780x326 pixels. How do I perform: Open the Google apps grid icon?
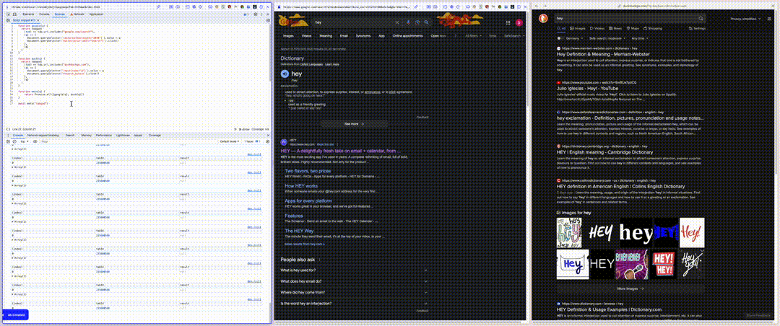[508, 22]
